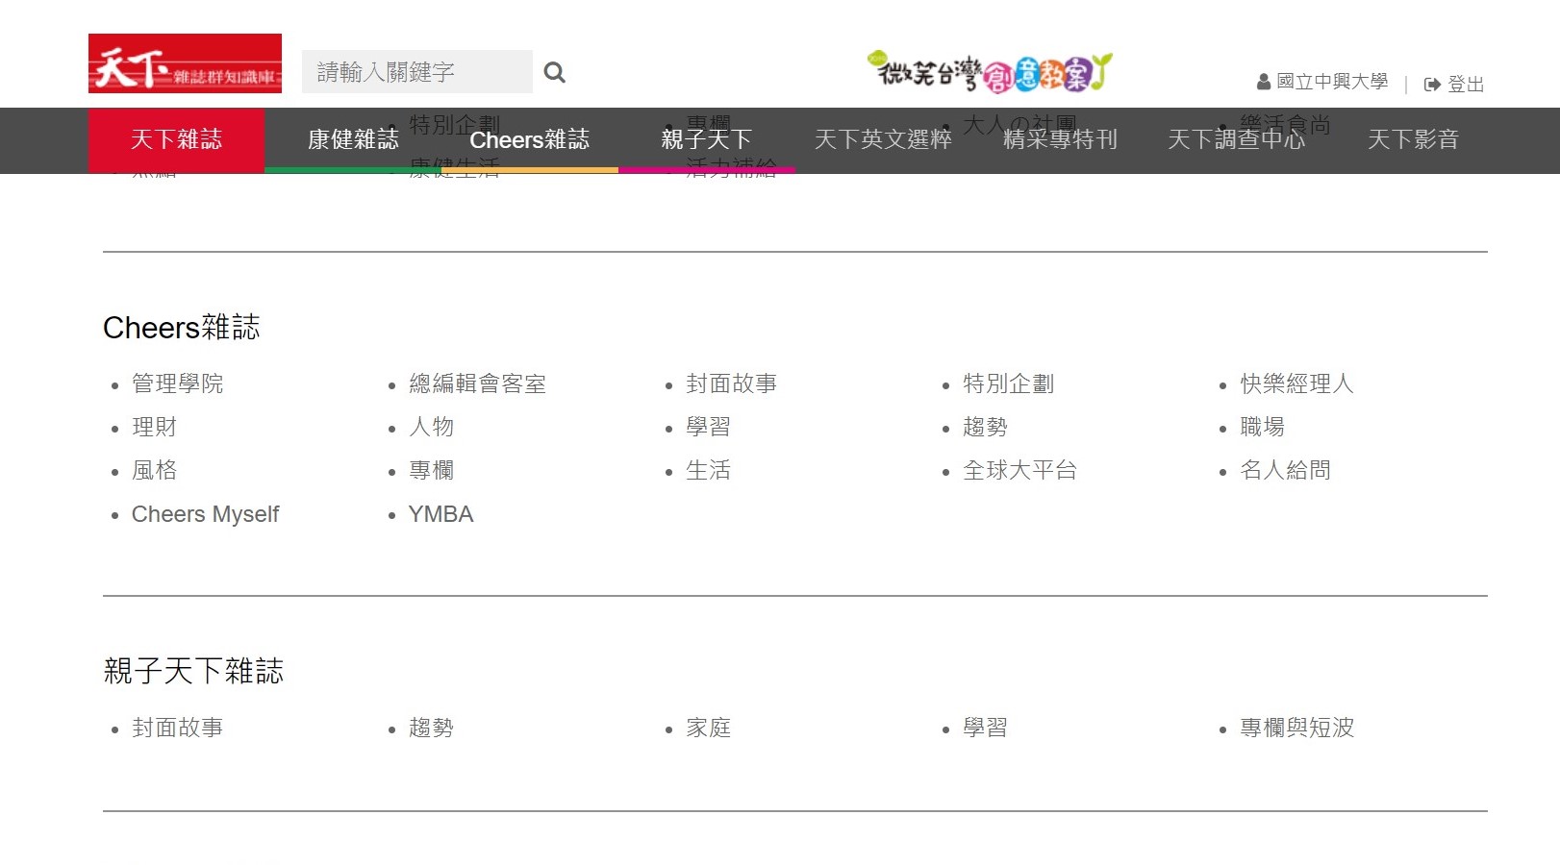Viewport: 1560px width, 865px height.
Task: Open the 微笑台灣創意教案 banner
Action: tap(990, 72)
